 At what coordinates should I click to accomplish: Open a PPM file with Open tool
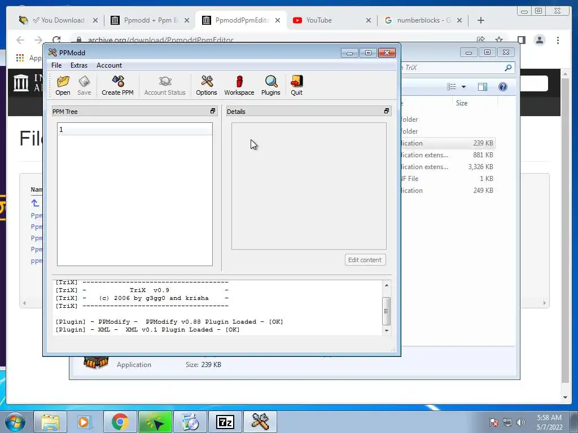tap(63, 86)
